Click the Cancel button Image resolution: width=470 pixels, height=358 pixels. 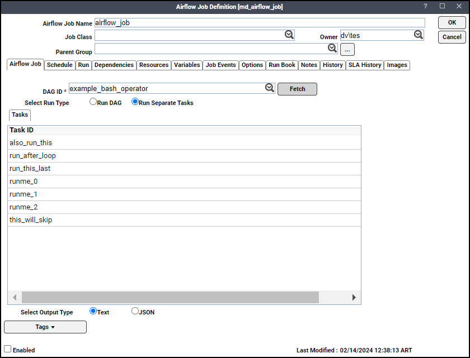pyautogui.click(x=452, y=37)
